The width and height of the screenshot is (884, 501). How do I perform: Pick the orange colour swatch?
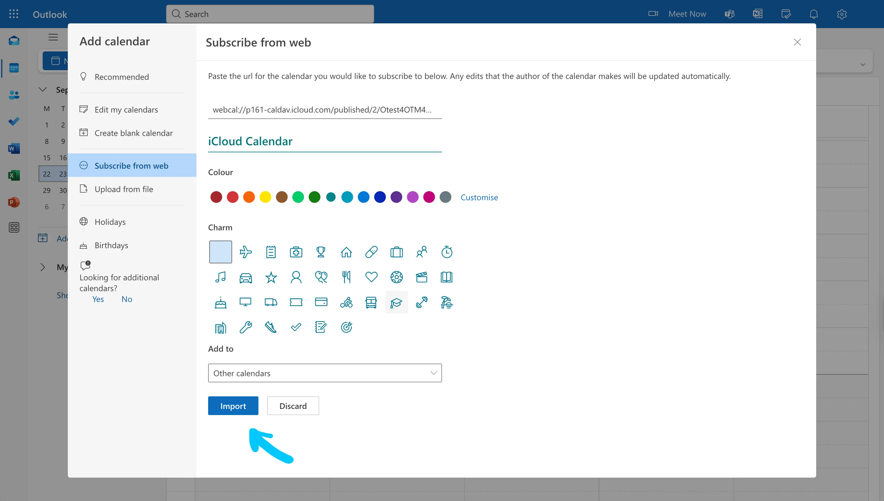tap(249, 197)
